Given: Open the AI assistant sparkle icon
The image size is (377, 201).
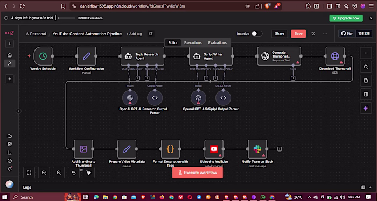Looking at the screenshot, I should [366, 108].
